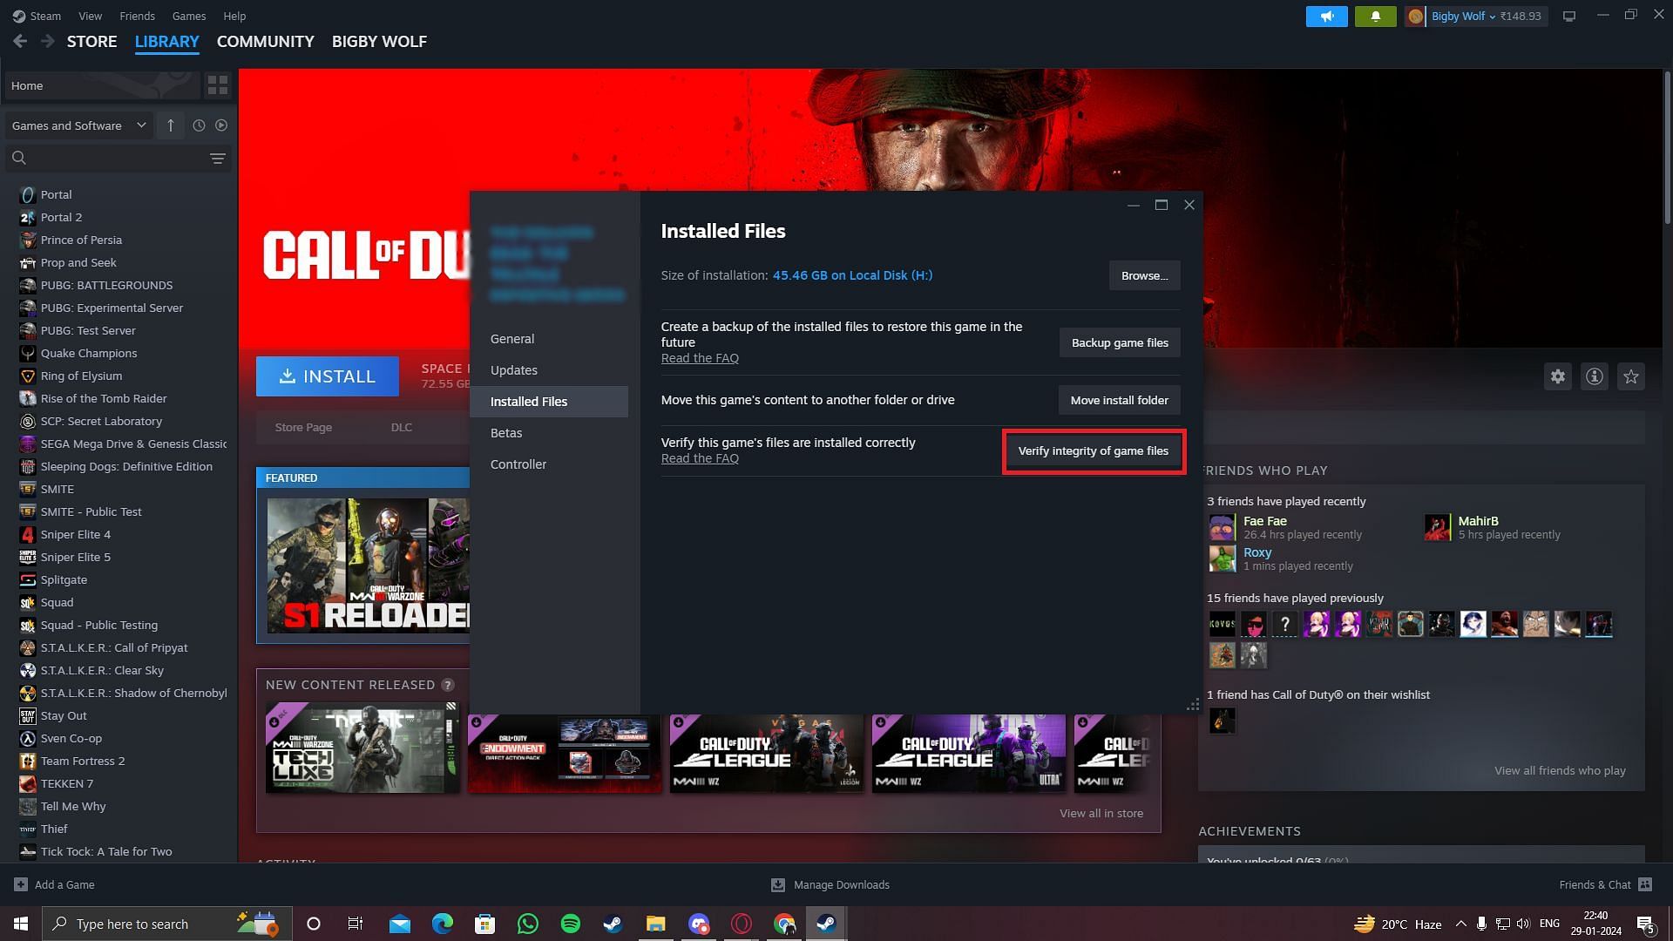Open the game's Store Page link
The width and height of the screenshot is (1673, 941).
pos(303,427)
